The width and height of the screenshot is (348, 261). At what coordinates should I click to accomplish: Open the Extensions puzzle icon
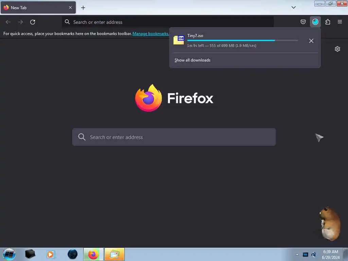pos(328,22)
